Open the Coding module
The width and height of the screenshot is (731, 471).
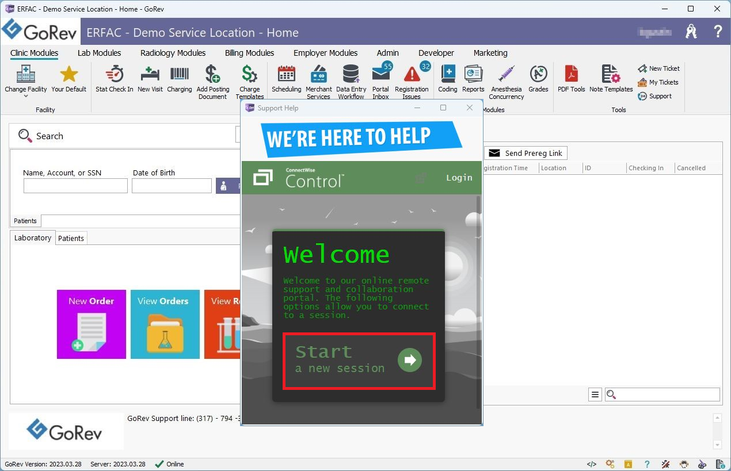[447, 79]
